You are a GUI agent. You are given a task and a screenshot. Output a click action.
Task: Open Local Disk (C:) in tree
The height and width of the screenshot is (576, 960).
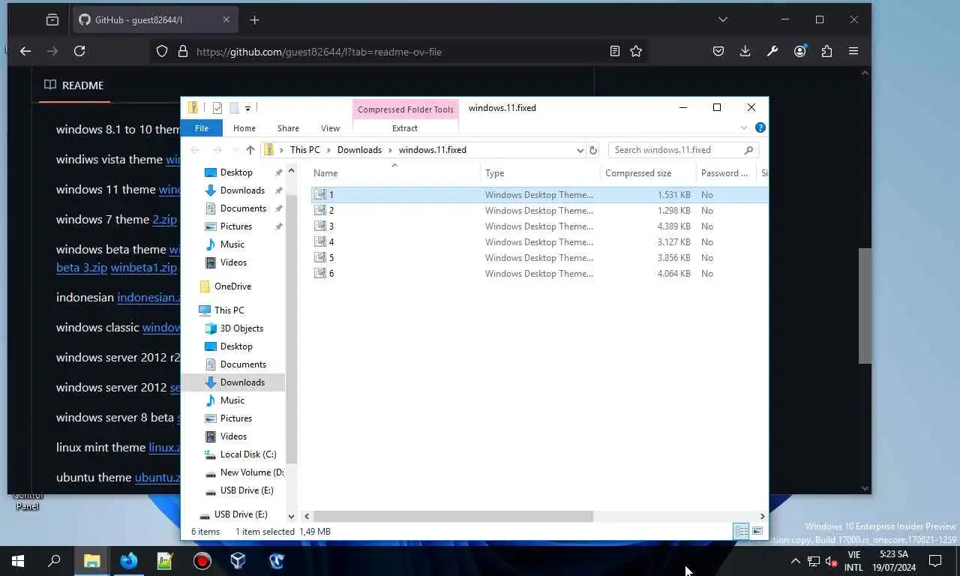[x=247, y=454]
